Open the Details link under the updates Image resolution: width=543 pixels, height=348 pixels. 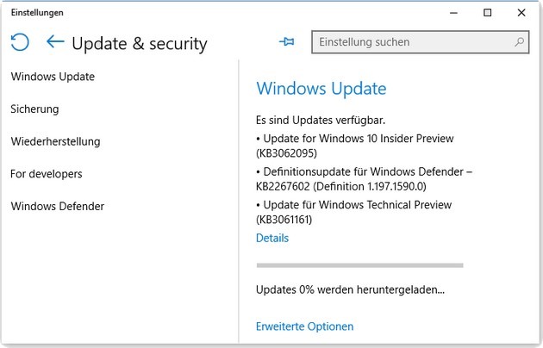coord(272,239)
